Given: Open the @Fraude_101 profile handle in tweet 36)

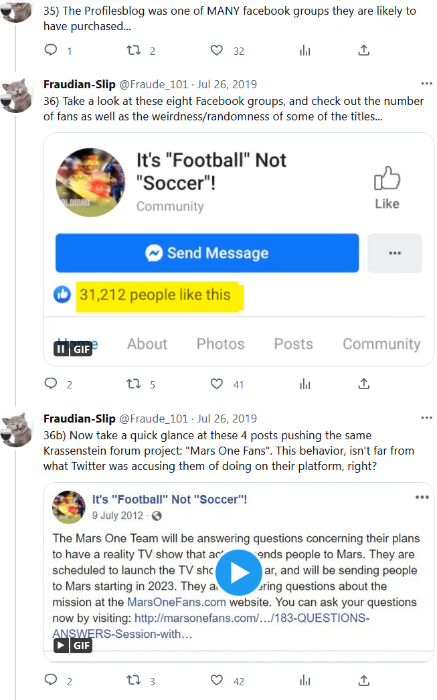Looking at the screenshot, I should coord(153,84).
